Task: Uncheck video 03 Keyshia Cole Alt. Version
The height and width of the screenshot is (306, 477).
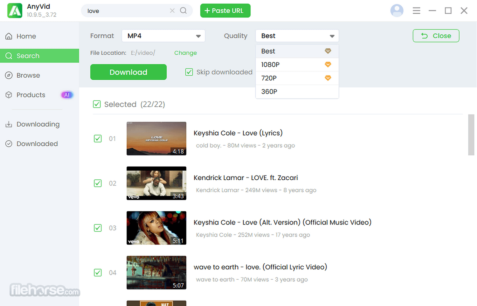Action: pos(98,228)
